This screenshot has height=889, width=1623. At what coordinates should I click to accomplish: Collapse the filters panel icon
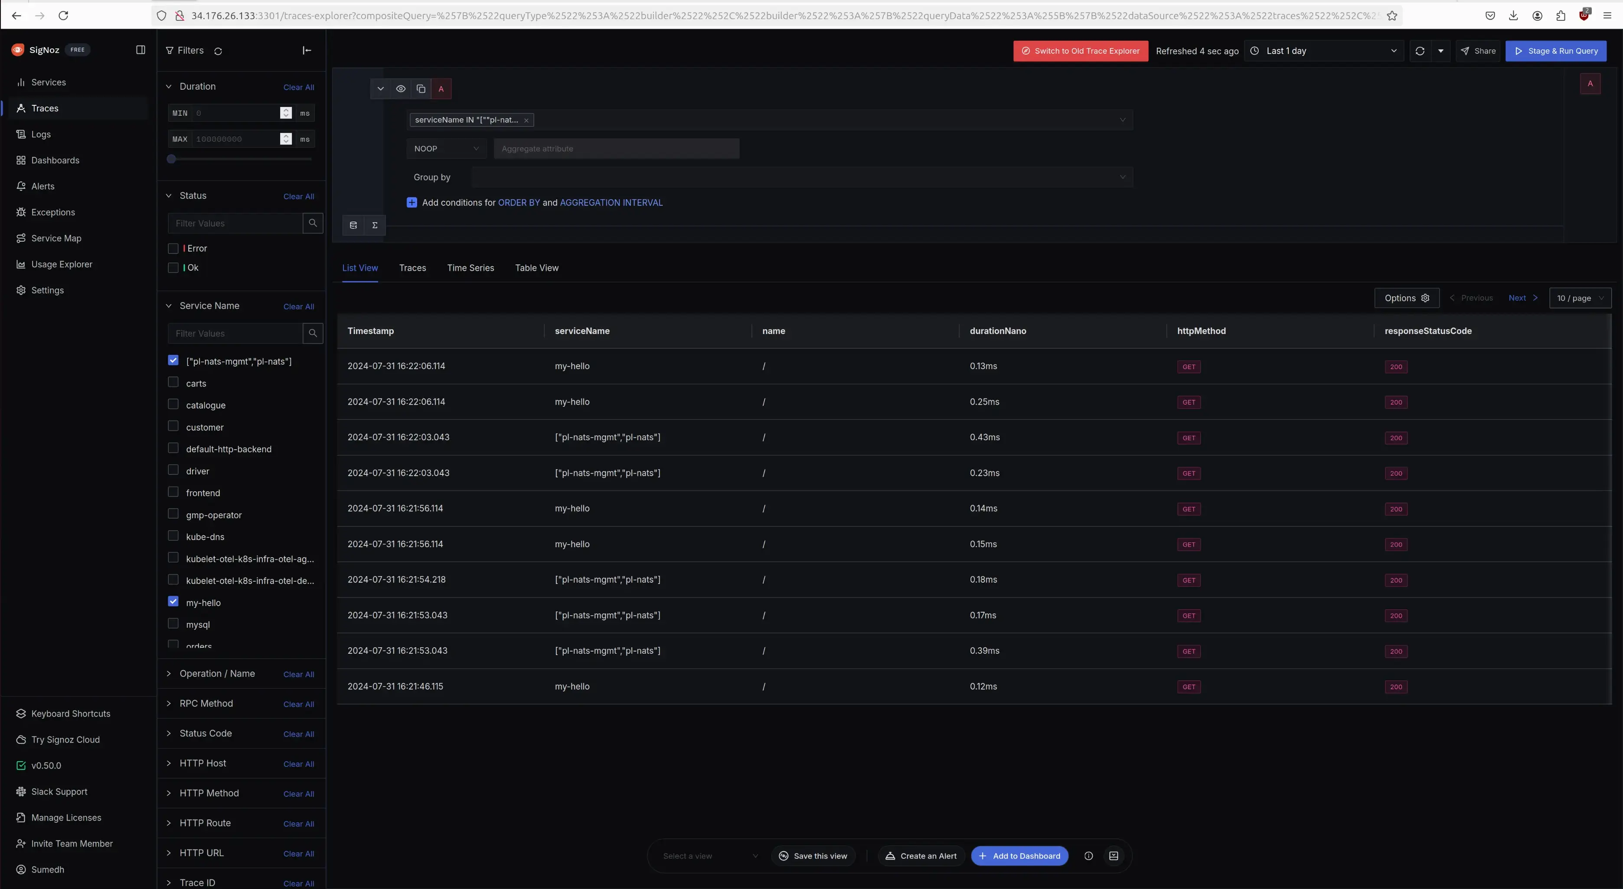(307, 50)
